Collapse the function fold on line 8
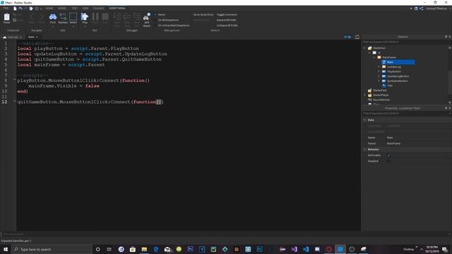The height and width of the screenshot is (254, 452). click(x=14, y=80)
